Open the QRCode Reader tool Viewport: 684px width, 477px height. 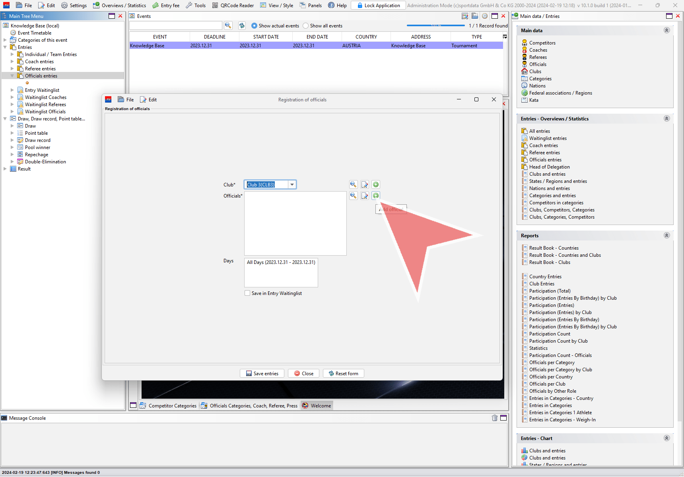pos(233,5)
